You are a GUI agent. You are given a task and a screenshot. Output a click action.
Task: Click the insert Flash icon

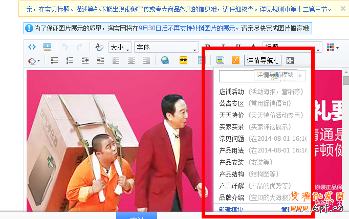[235, 60]
